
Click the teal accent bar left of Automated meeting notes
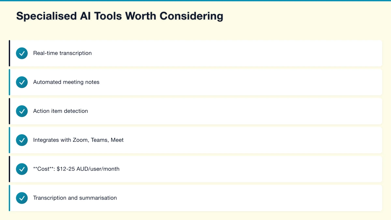coord(9,82)
